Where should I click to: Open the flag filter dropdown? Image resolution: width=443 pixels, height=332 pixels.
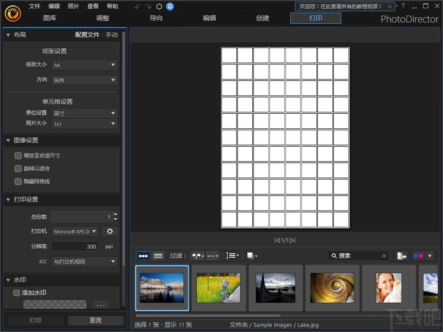pyautogui.click(x=198, y=256)
